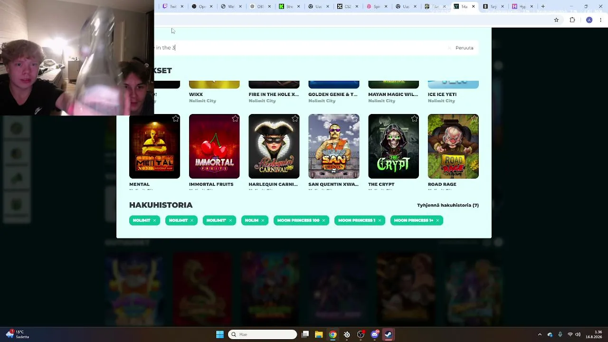
Task: Remove the MOON PRINCESS 100 history chip
Action: tap(323, 220)
